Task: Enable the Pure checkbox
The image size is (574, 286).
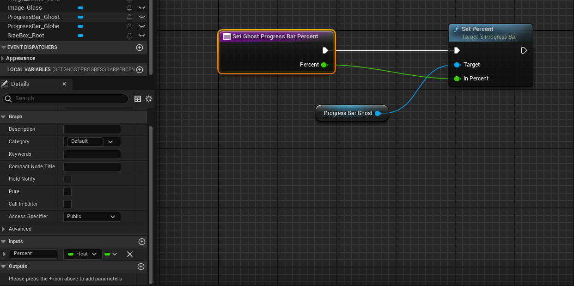Action: click(67, 191)
